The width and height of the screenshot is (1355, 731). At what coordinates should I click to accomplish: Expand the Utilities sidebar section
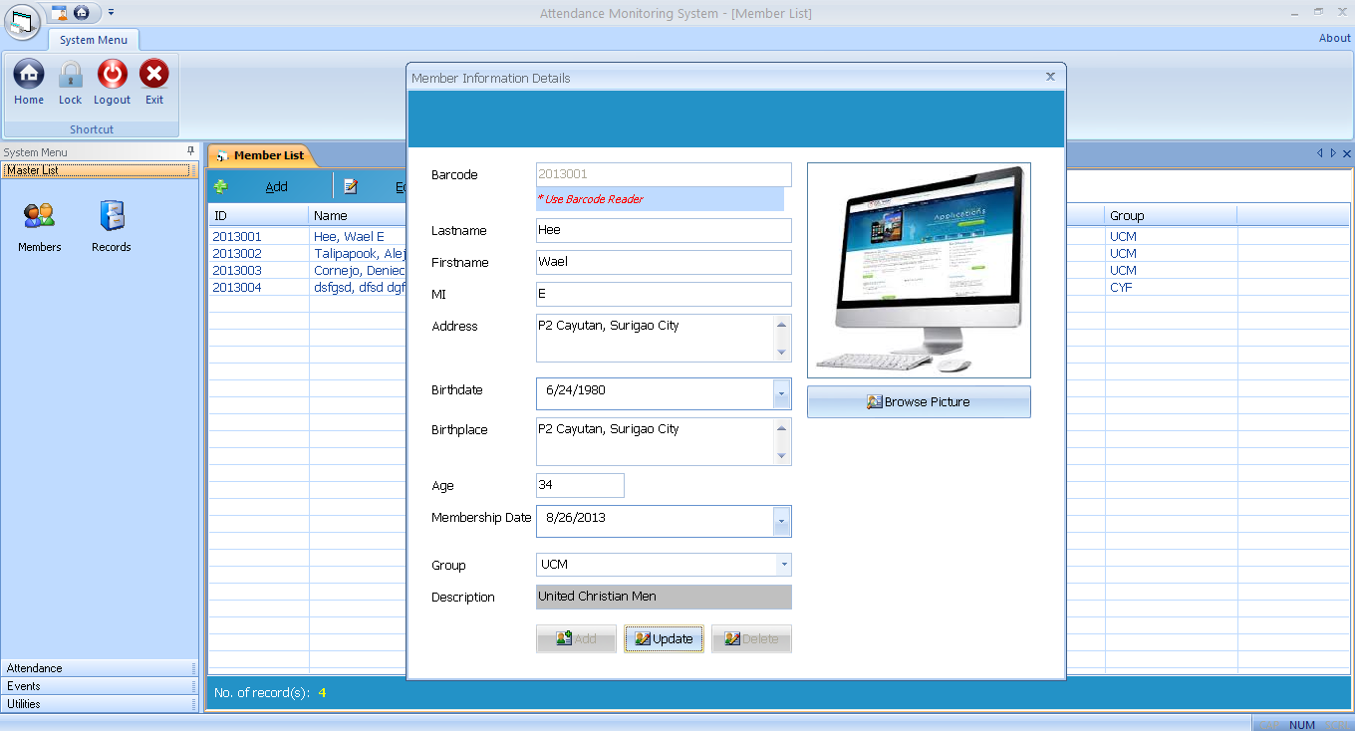tap(100, 704)
